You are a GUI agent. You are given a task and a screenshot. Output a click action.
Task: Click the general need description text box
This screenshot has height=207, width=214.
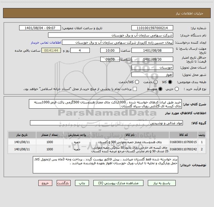tap(105, 104)
